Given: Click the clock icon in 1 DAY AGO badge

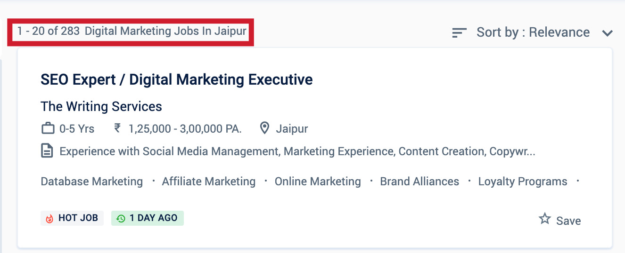Looking at the screenshot, I should (x=121, y=218).
